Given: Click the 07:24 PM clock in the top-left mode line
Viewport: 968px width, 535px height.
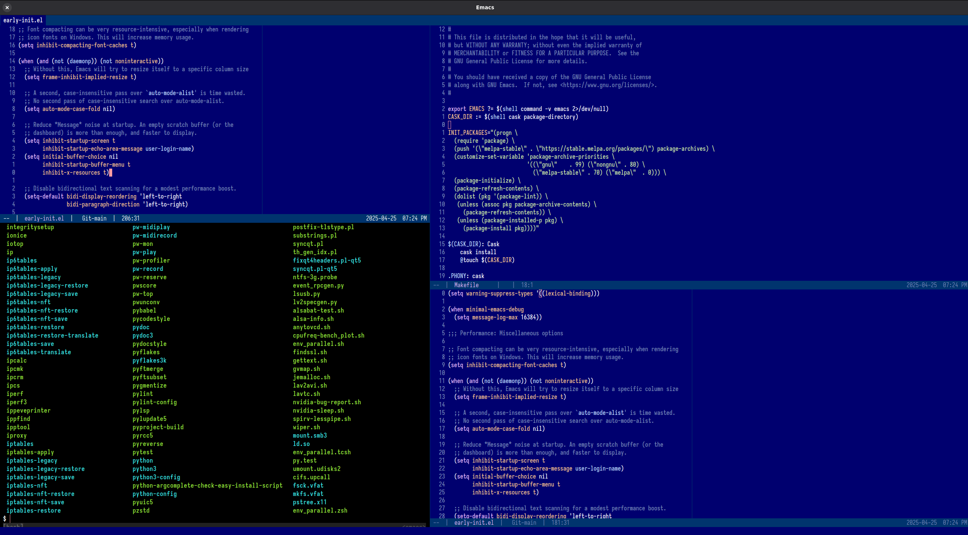Looking at the screenshot, I should point(414,218).
